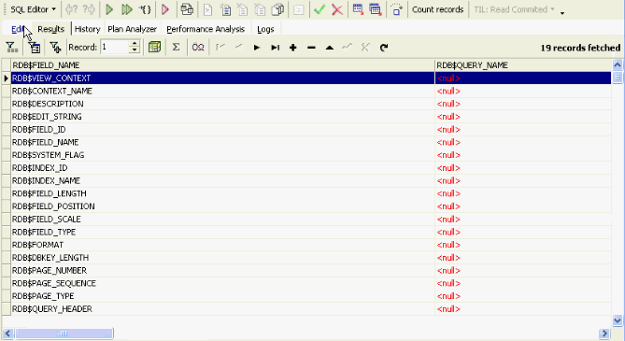Open the Plan Analyzer tab
The width and height of the screenshot is (625, 341).
[x=132, y=29]
